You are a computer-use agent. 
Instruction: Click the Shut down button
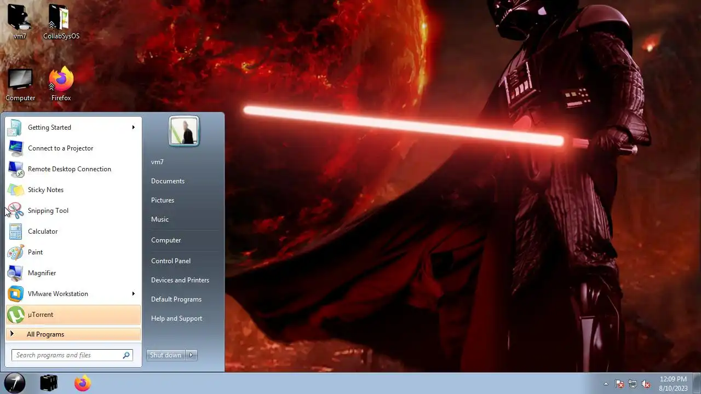coord(166,355)
